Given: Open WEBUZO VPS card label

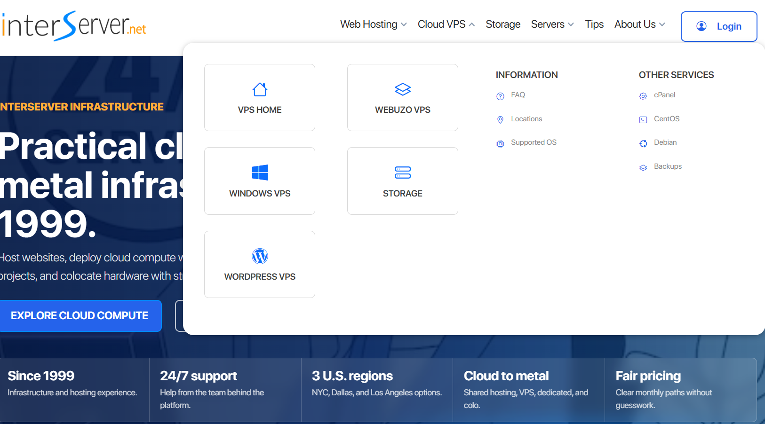Looking at the screenshot, I should pyautogui.click(x=403, y=110).
